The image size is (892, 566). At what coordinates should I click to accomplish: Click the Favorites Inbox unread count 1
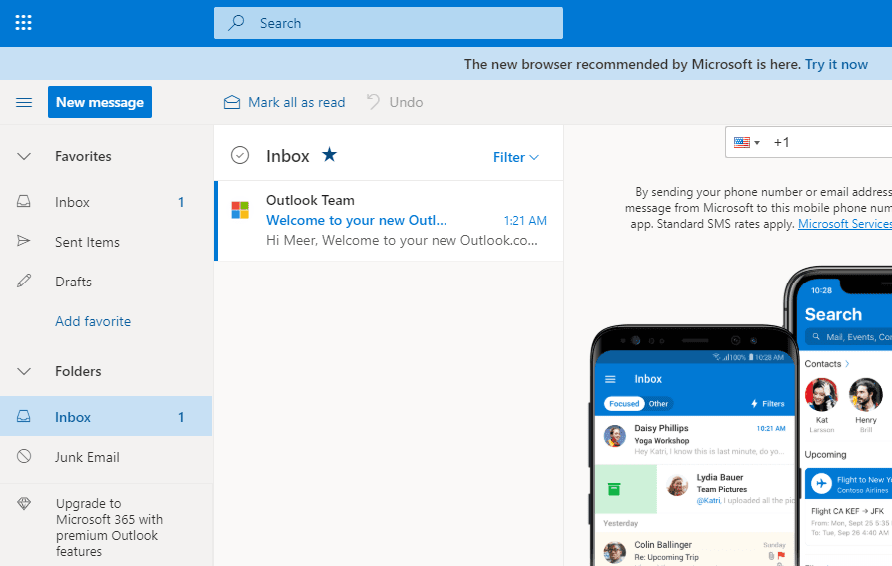click(x=181, y=202)
